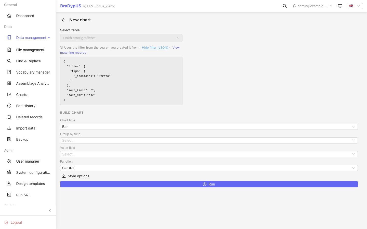
Task: Click the Edit History clock icon
Action: pos(9,106)
